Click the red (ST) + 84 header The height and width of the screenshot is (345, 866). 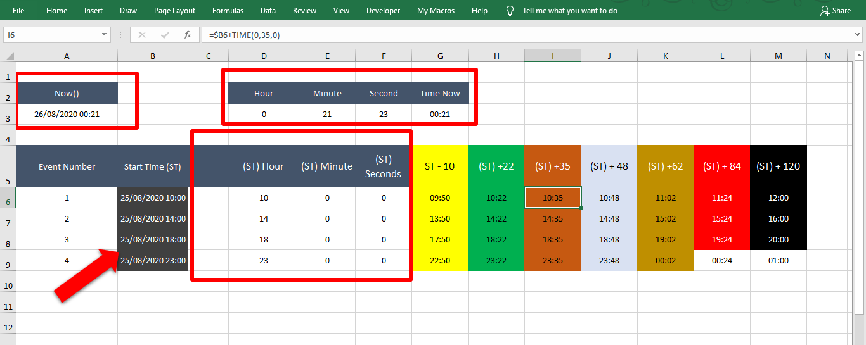click(x=722, y=166)
